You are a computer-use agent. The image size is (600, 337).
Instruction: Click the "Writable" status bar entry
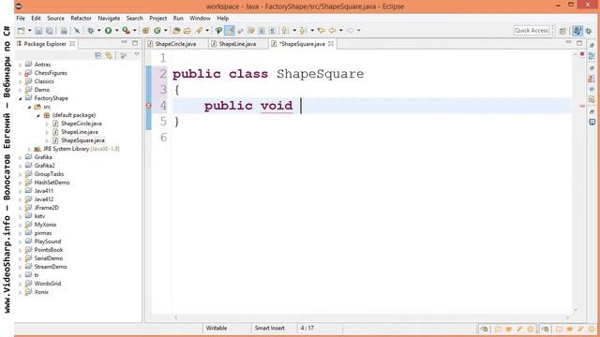pyautogui.click(x=217, y=329)
